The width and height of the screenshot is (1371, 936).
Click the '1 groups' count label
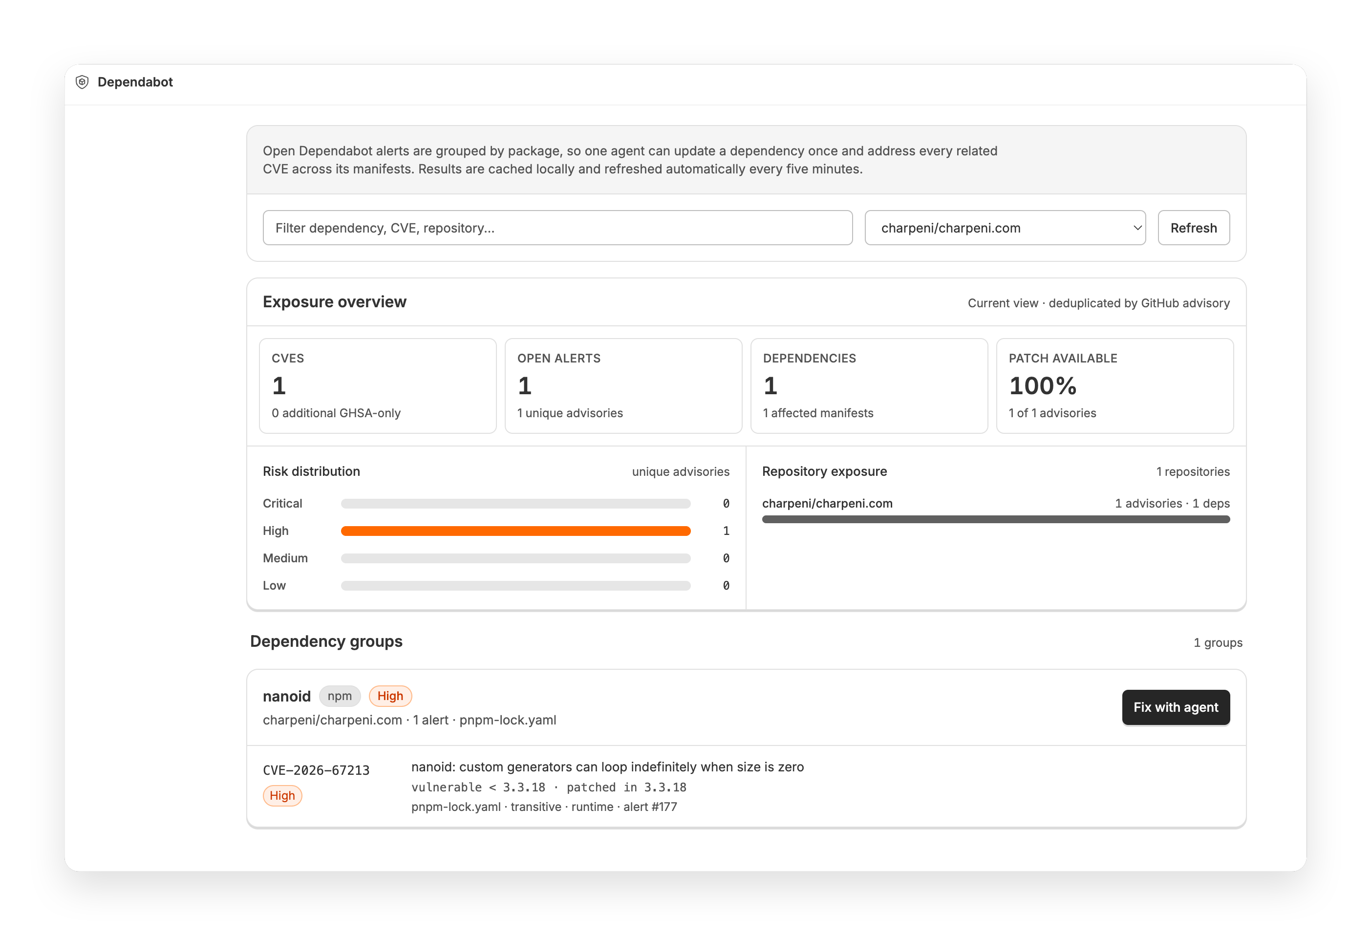pos(1218,643)
